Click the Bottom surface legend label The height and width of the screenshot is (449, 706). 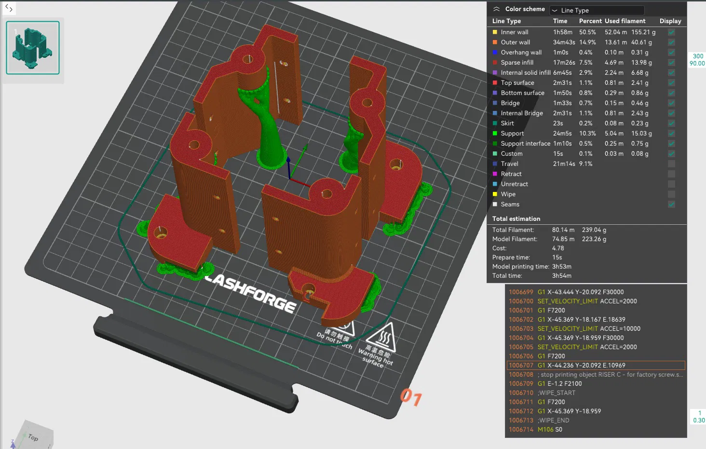point(523,93)
